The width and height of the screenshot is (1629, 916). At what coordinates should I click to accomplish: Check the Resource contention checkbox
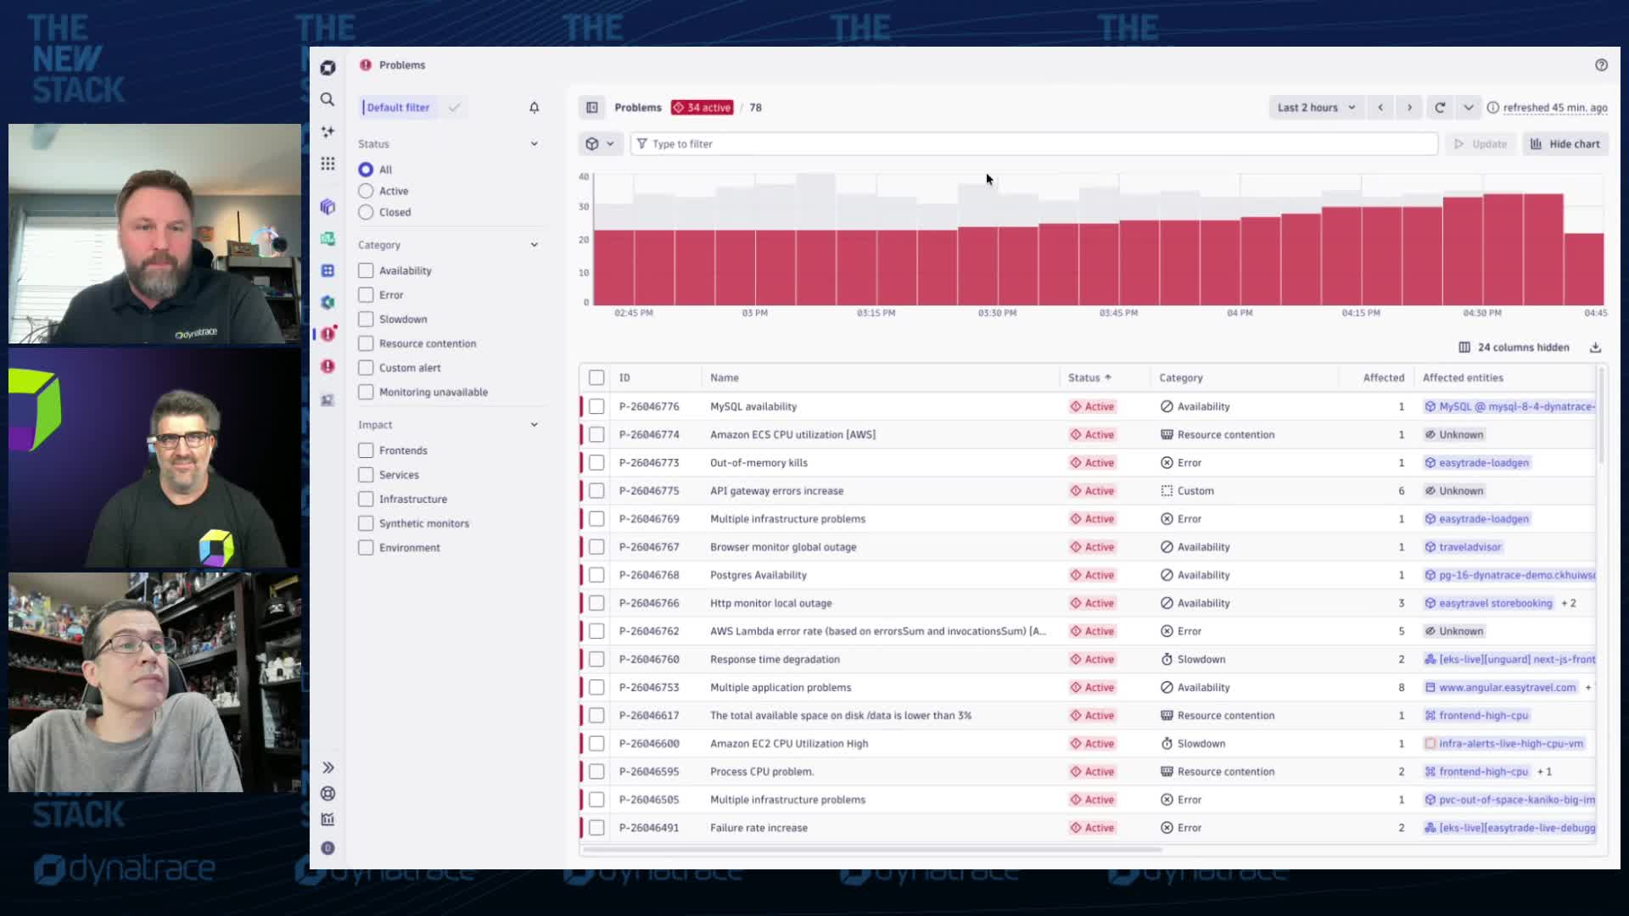coord(366,343)
